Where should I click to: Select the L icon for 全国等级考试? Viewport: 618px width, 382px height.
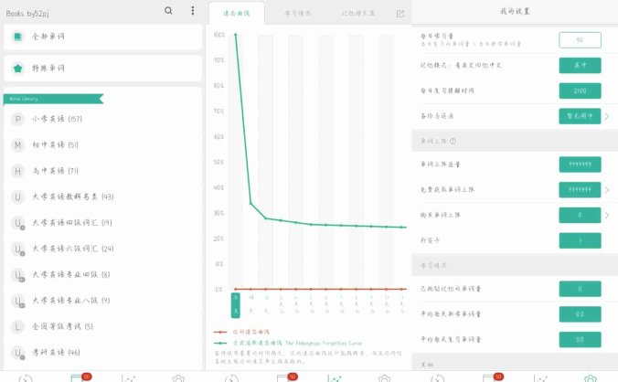tap(17, 326)
